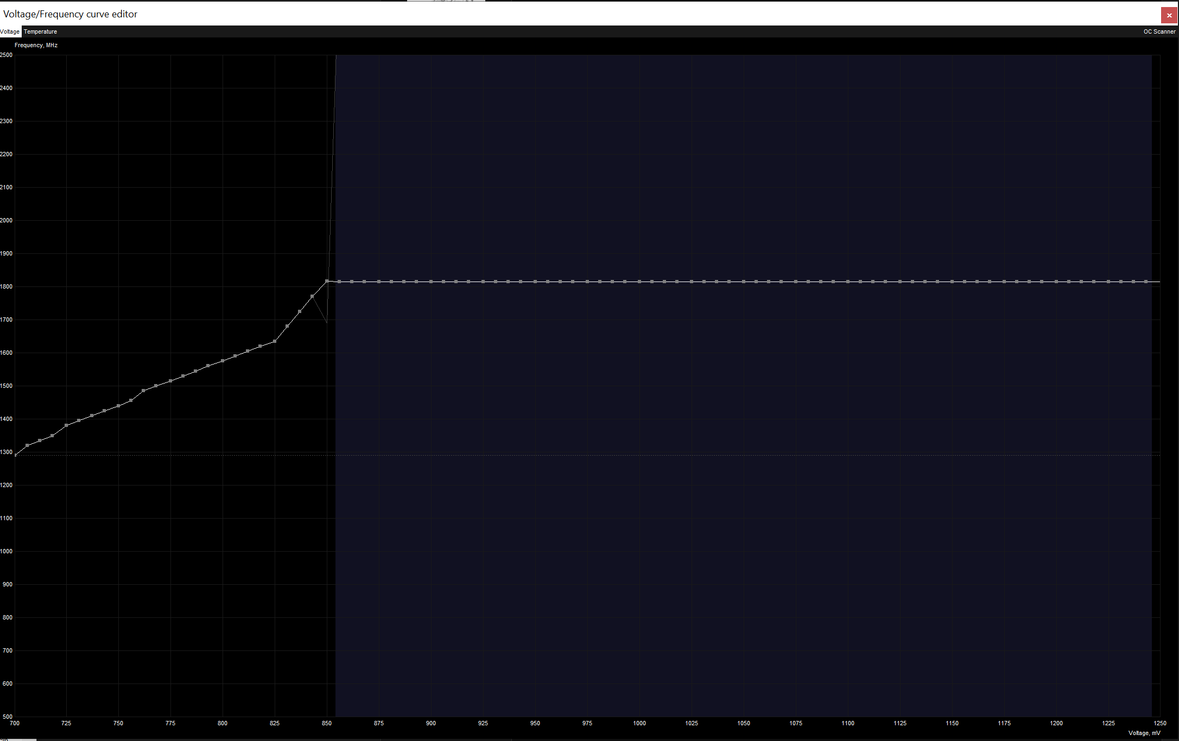Viewport: 1179px width, 741px height.
Task: Select the 825 mV point where slope steepens
Action: tap(275, 341)
